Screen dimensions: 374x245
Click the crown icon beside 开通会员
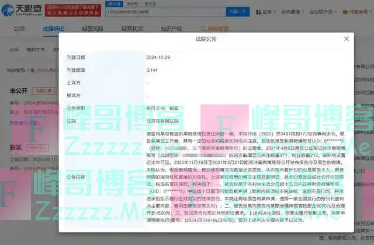(x=345, y=12)
